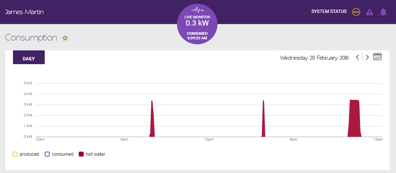
Task: Open the warning triangle alerts icon
Action: 369,12
